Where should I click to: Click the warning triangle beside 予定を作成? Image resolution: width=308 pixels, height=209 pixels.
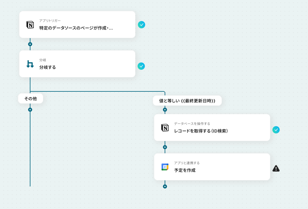tap(276, 168)
